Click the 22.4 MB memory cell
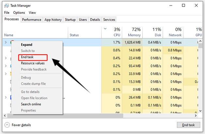 [x=132, y=58]
